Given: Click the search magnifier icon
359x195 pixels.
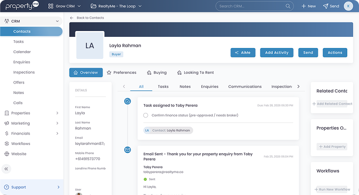Looking at the screenshot, I should (288, 6).
